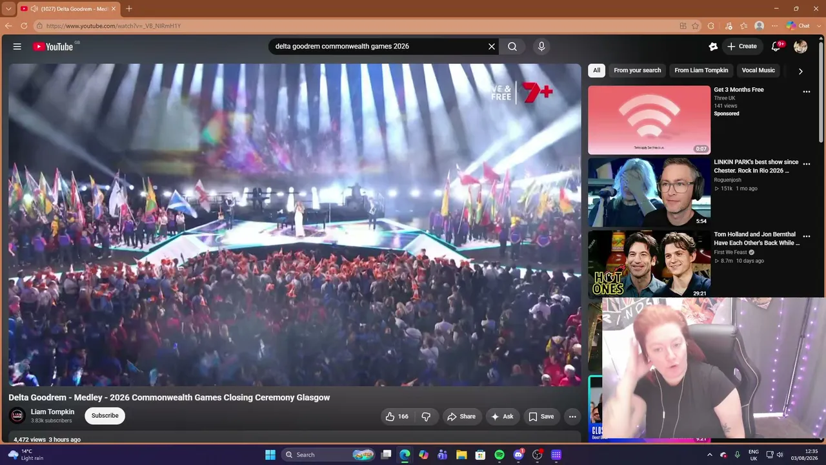826x465 pixels.
Task: Open Copilot from the taskbar
Action: pos(423,455)
